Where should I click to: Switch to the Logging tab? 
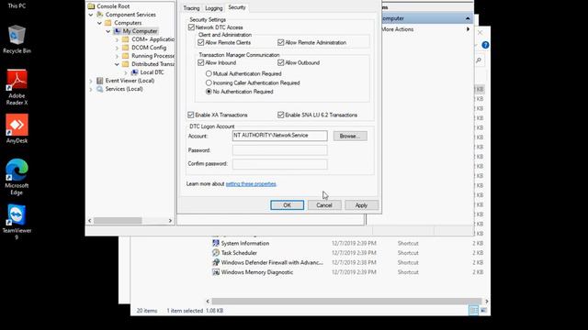click(214, 8)
